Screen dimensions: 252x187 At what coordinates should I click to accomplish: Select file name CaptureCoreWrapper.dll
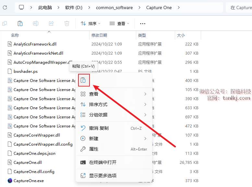(37, 135)
